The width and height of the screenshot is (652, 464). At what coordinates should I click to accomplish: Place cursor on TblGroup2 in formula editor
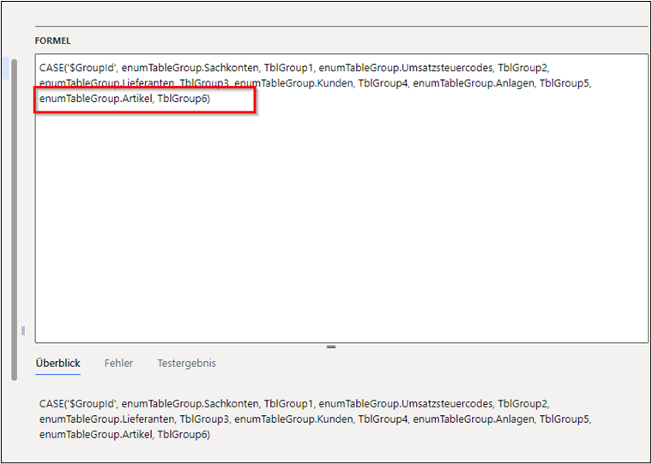click(522, 67)
